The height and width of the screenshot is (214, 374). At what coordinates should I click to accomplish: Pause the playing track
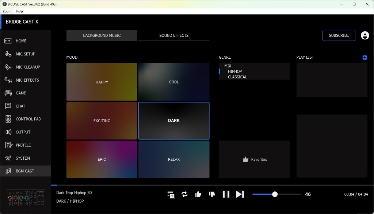click(226, 194)
